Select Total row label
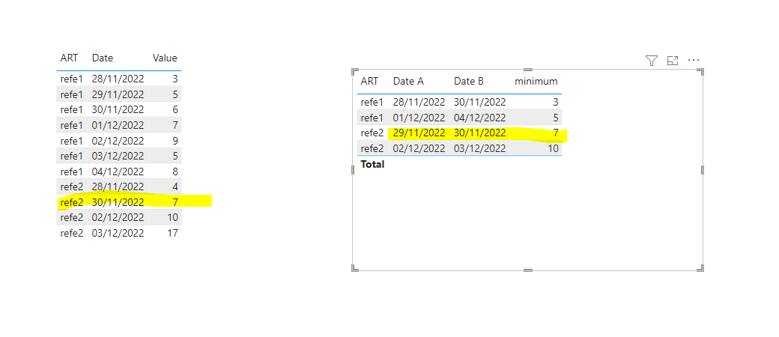The height and width of the screenshot is (337, 779). [372, 164]
